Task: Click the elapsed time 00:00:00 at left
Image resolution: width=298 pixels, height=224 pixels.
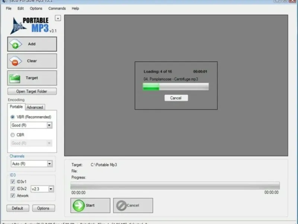Action: click(79, 193)
